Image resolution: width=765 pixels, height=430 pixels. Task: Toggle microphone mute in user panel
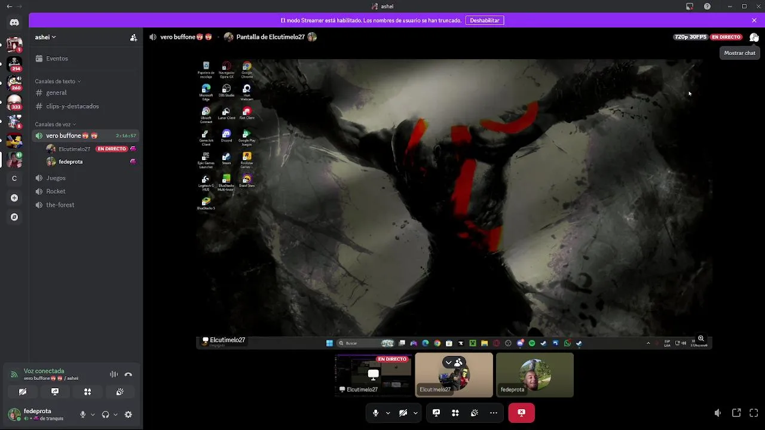(x=83, y=414)
